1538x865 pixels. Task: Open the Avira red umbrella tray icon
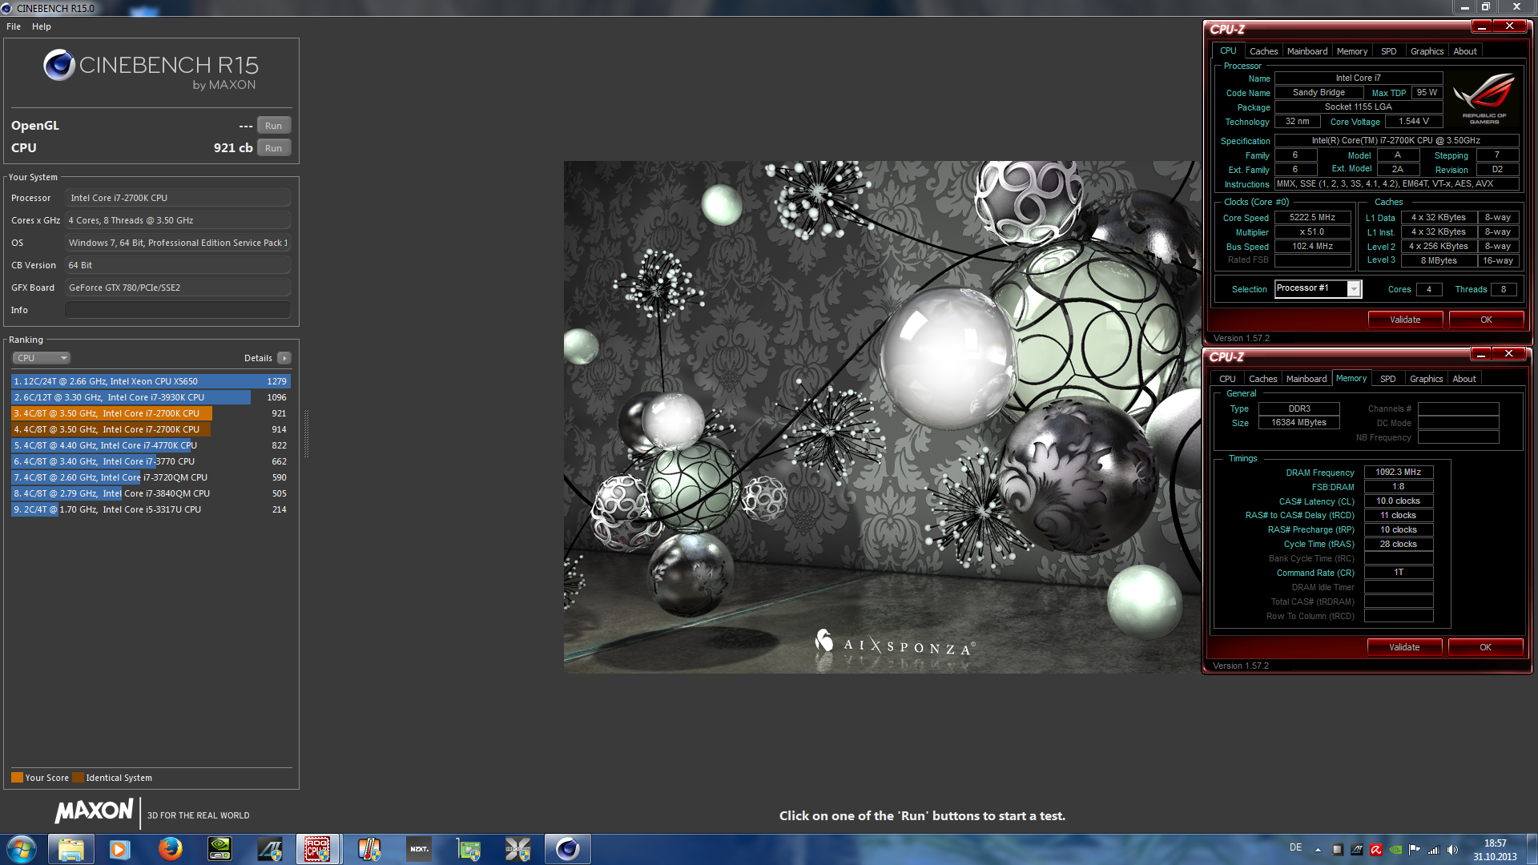(1375, 850)
